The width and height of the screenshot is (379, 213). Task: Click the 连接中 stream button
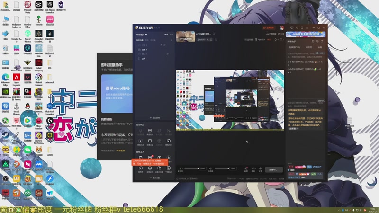click(274, 170)
